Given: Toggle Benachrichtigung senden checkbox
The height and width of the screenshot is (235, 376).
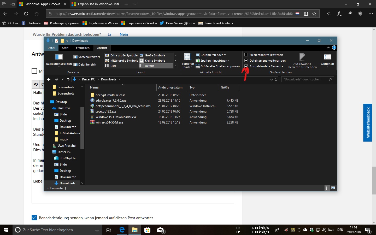Looking at the screenshot, I should [34, 218].
